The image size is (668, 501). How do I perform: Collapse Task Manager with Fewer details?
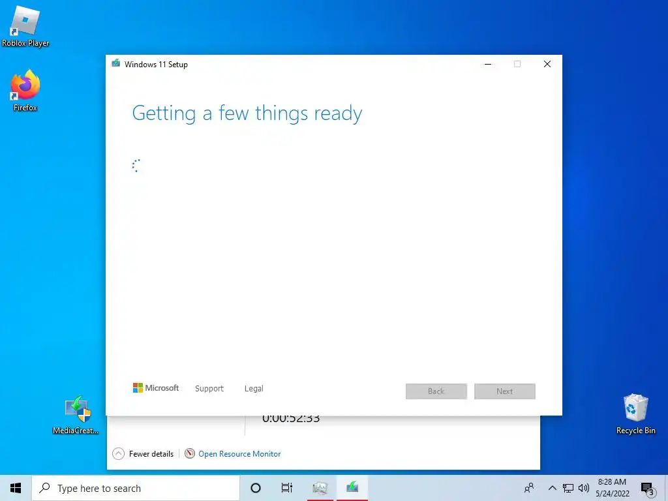click(143, 454)
